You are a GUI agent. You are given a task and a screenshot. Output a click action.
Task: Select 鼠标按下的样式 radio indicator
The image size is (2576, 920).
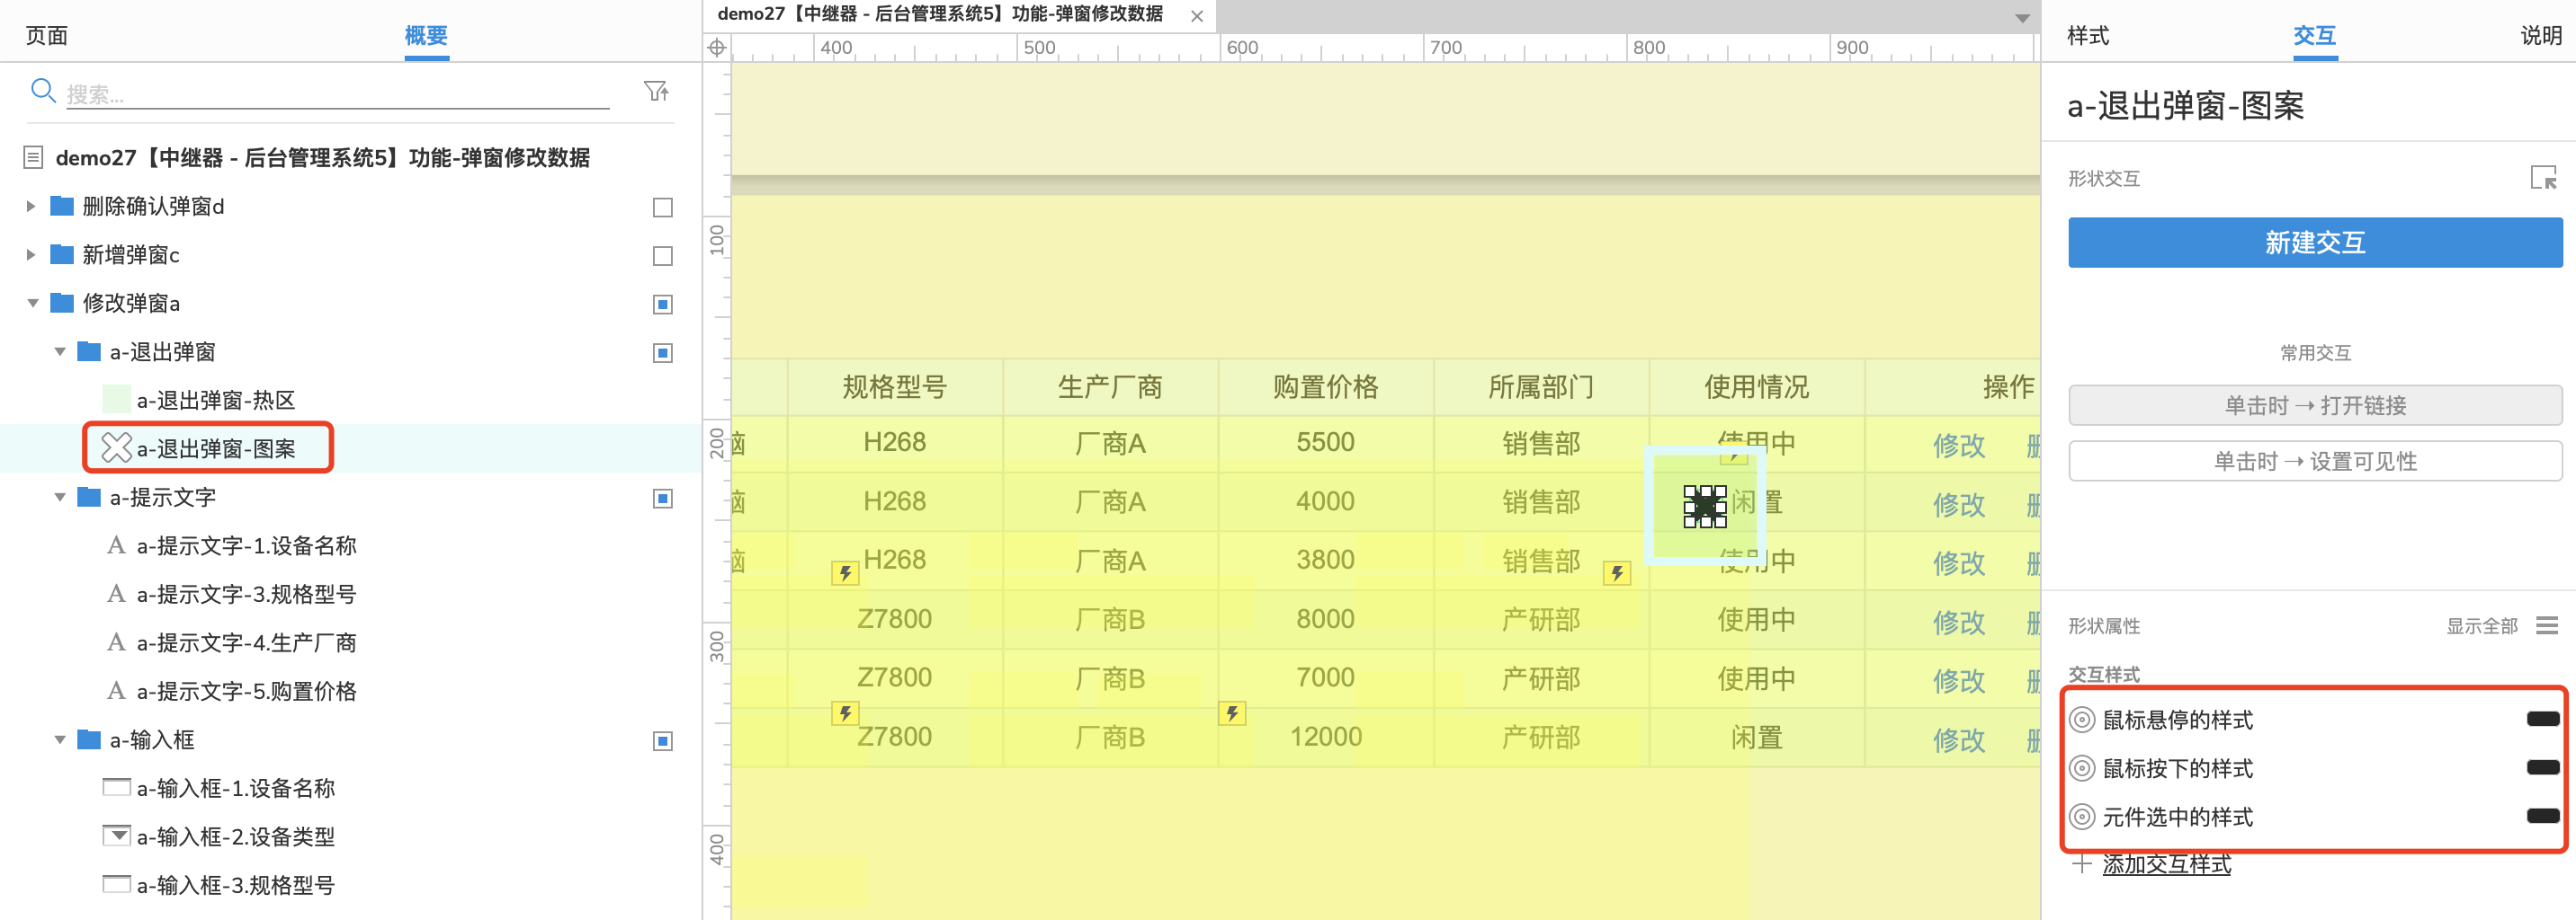2082,768
